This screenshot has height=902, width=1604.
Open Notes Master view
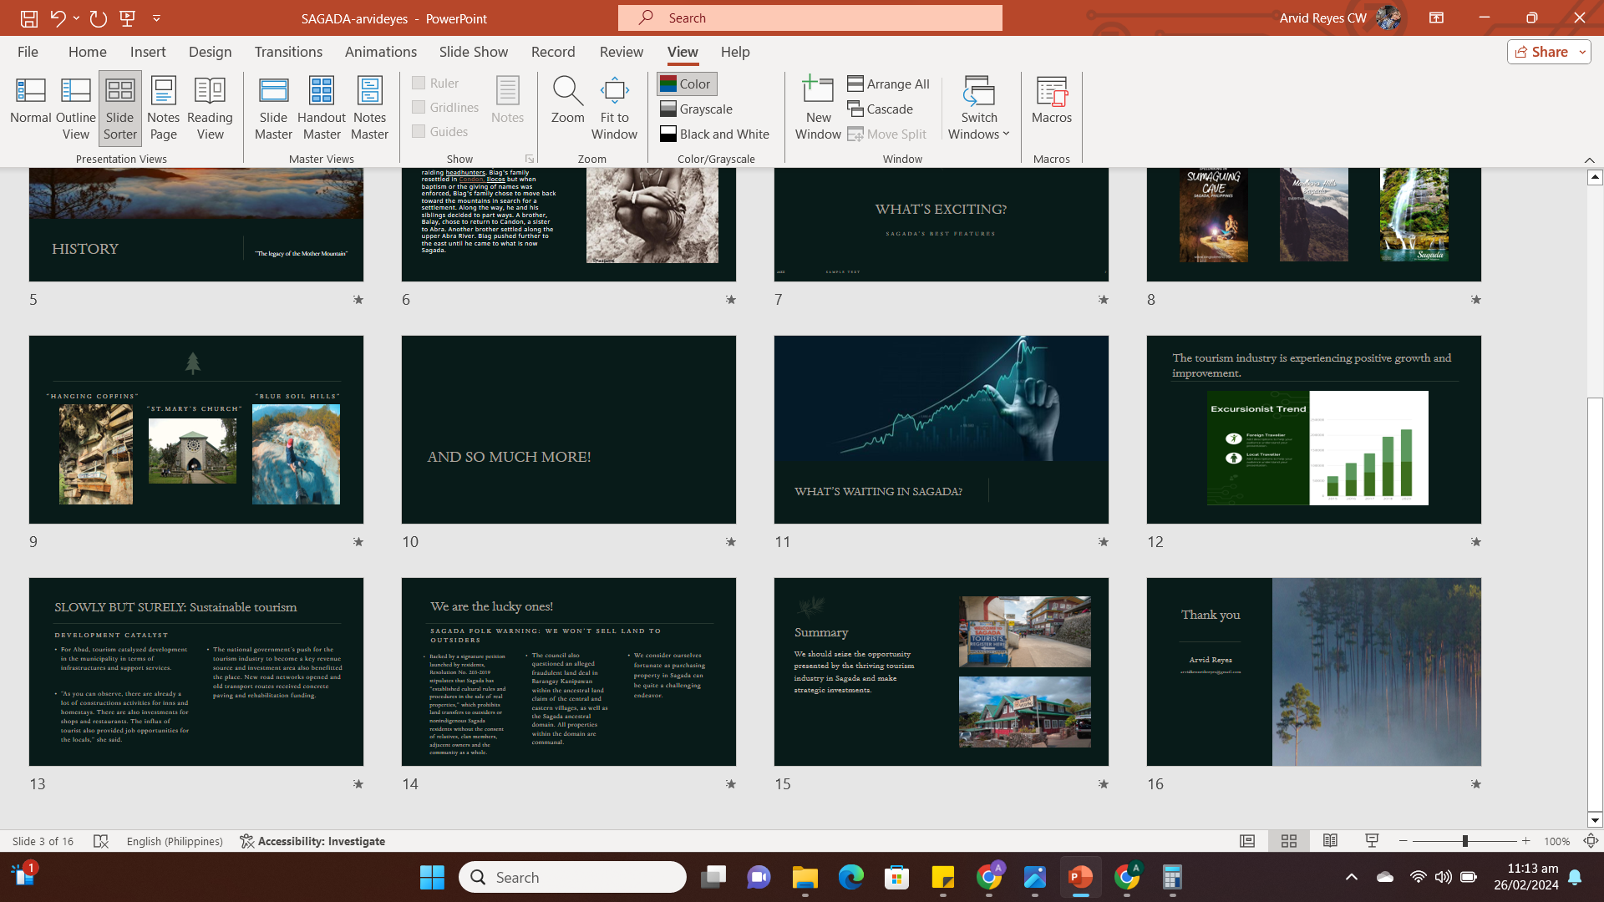coord(369,109)
